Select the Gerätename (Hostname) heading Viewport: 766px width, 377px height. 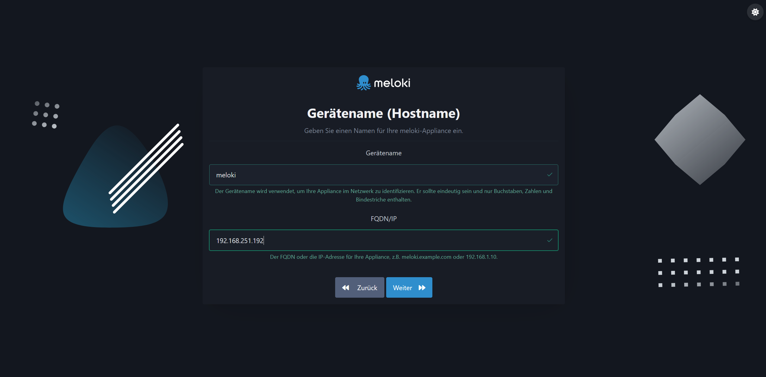tap(383, 113)
